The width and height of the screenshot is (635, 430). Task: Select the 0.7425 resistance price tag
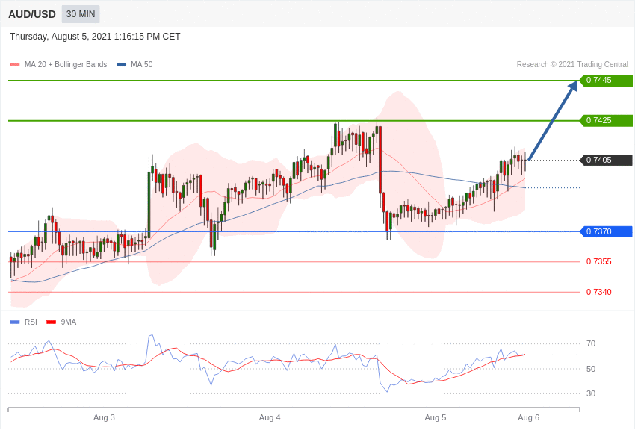click(607, 120)
